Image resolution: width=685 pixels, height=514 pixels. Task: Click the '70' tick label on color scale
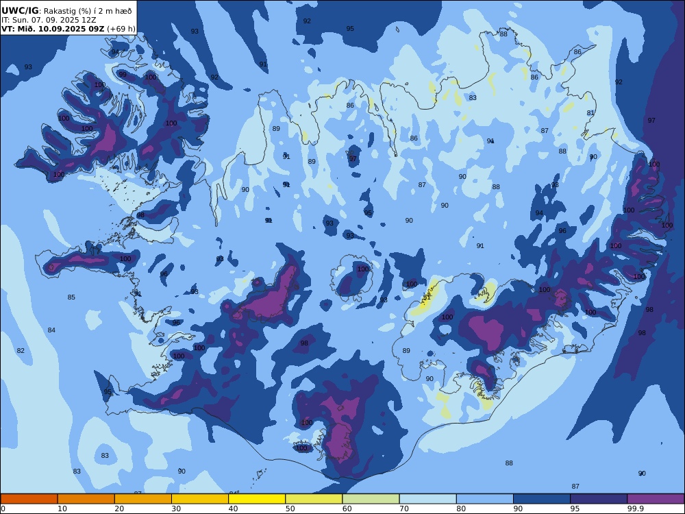click(404, 509)
